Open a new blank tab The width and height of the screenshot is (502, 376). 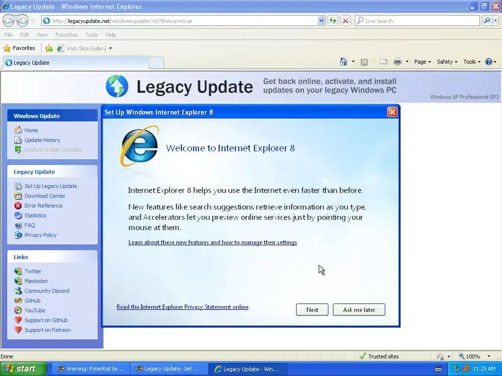(156, 63)
